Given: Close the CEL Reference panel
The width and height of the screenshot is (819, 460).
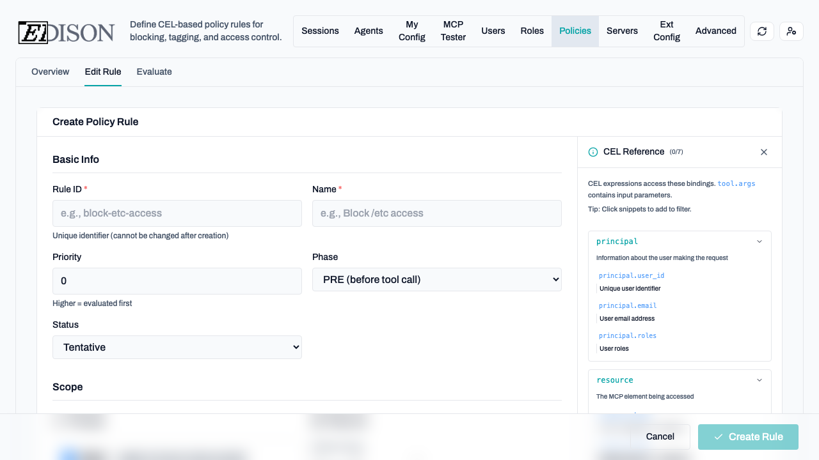Looking at the screenshot, I should coord(763,152).
